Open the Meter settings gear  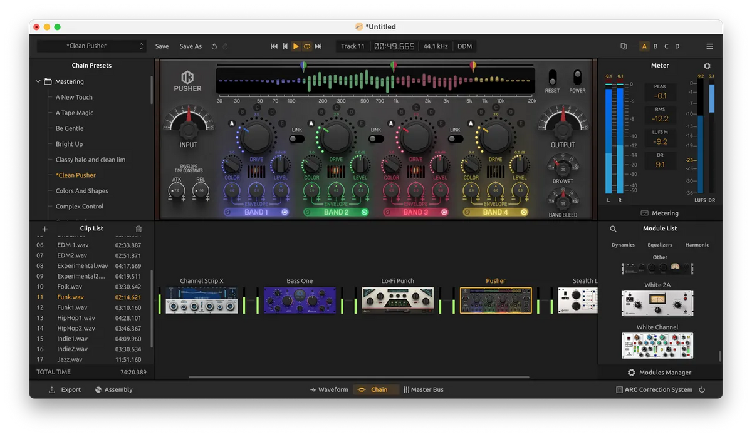(x=707, y=65)
